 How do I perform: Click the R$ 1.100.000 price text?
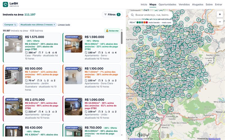(x=94, y=68)
